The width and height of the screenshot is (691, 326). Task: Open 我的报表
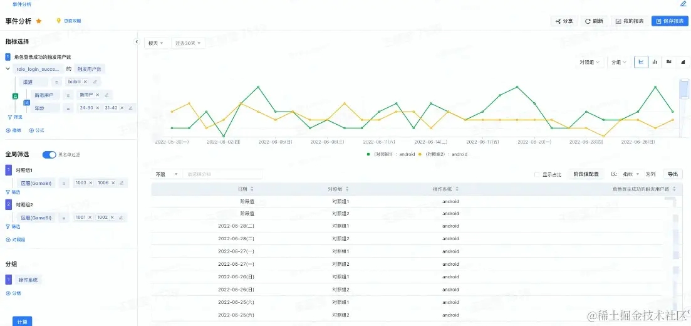[630, 21]
